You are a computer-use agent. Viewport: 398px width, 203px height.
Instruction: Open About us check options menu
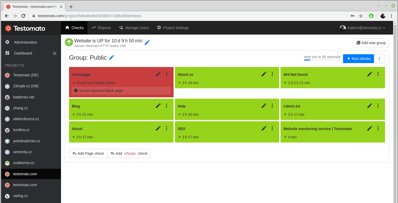tap(272, 74)
